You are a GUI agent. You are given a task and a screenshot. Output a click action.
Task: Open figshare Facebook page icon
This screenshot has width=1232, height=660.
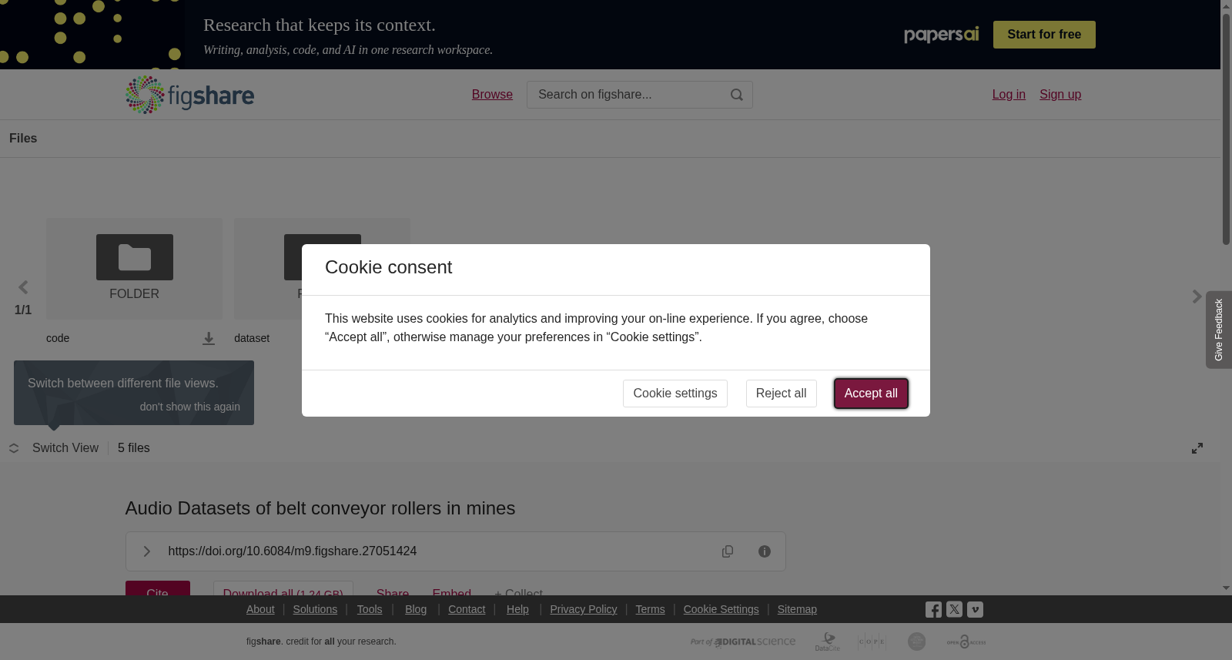click(933, 609)
